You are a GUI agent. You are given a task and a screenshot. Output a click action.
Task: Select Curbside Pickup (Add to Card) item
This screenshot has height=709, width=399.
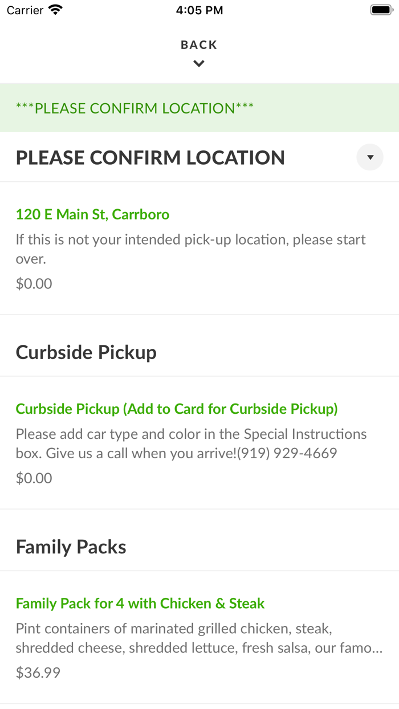tap(177, 409)
